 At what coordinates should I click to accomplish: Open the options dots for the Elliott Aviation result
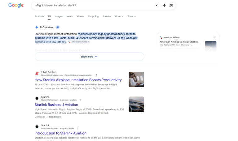(x=97, y=75)
